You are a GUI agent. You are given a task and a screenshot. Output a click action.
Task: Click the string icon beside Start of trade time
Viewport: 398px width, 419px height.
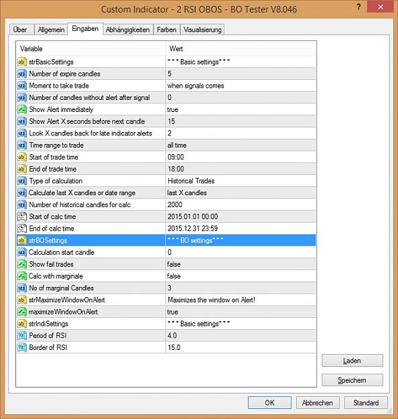22,157
